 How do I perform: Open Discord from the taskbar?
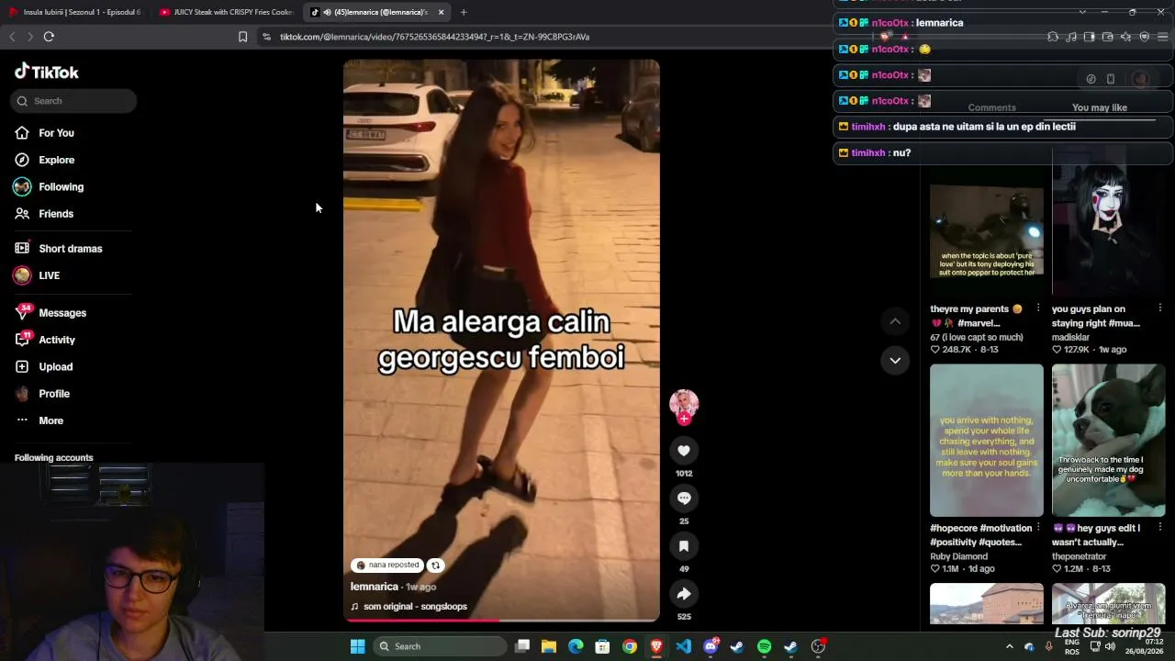point(711,646)
